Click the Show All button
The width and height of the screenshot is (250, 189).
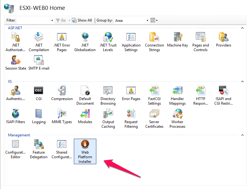82,20
